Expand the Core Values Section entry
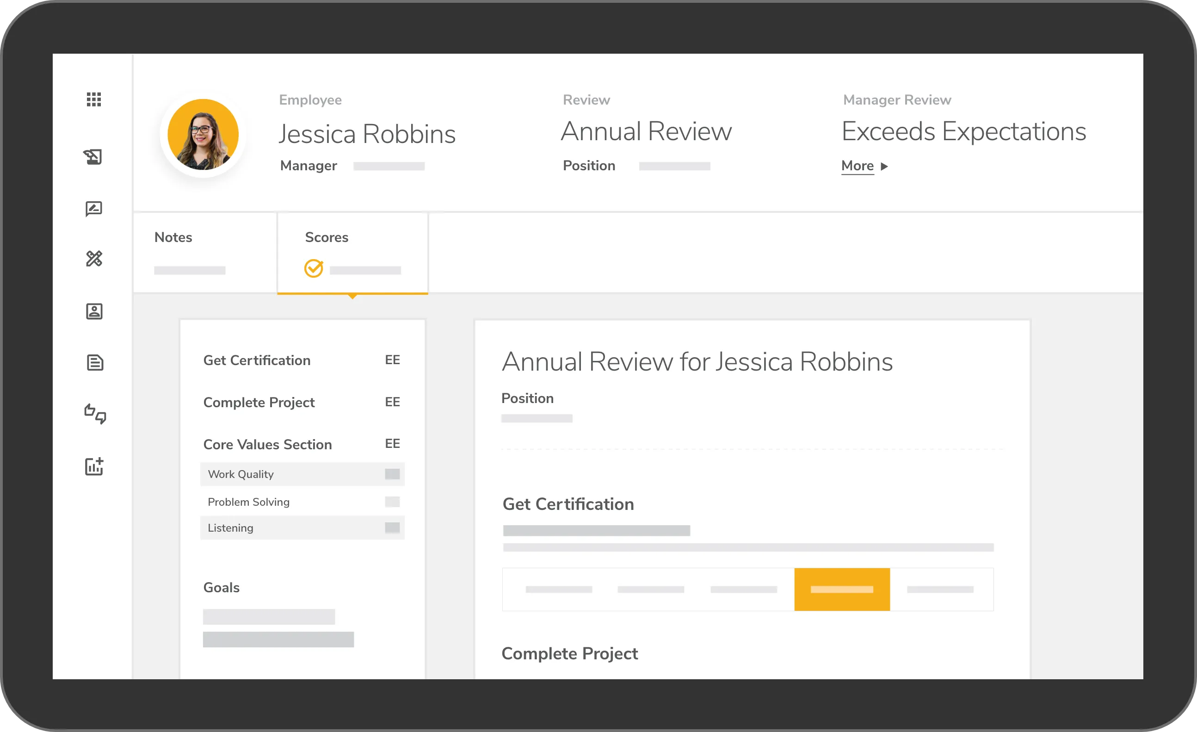Image resolution: width=1197 pixels, height=732 pixels. 268,444
